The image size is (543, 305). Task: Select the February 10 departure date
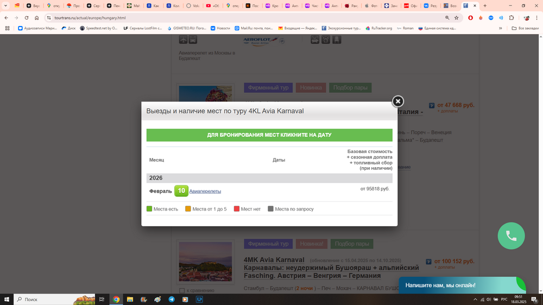pyautogui.click(x=181, y=190)
